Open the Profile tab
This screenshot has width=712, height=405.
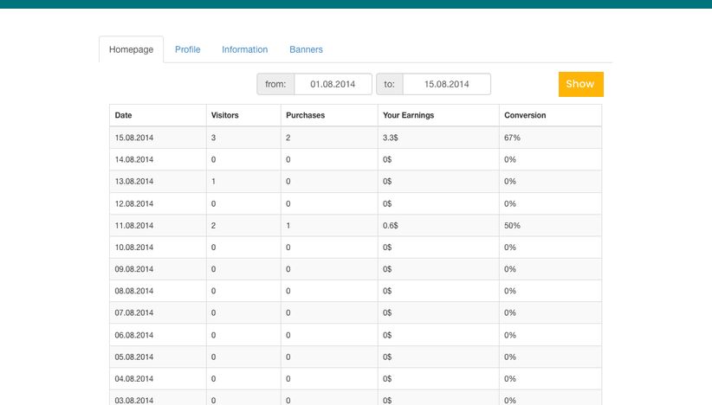point(187,49)
